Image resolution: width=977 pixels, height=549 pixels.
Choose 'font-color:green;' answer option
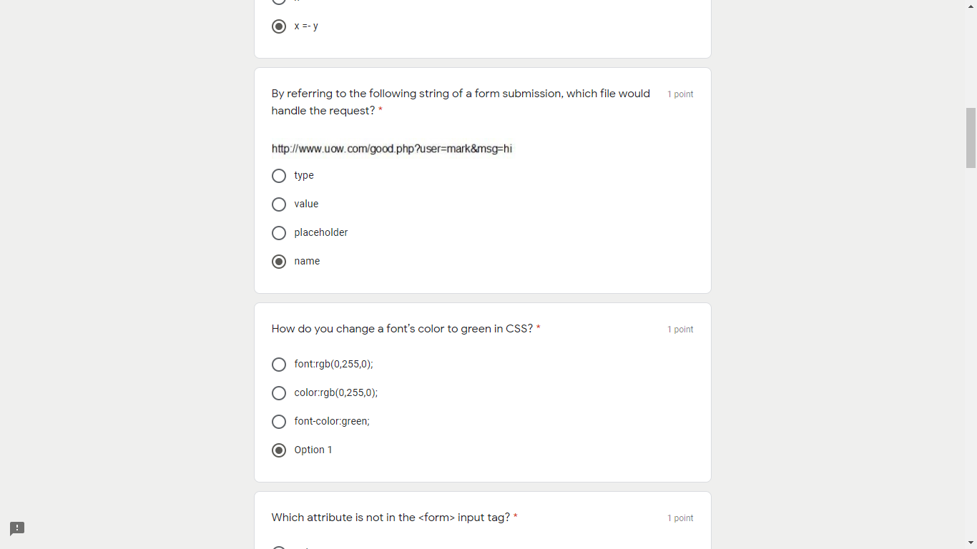(279, 421)
